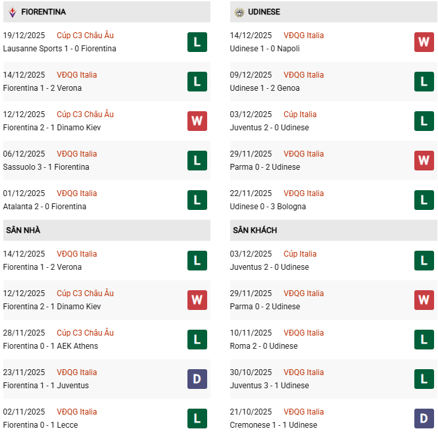Select the SÂN KHÁCH section header
Image resolution: width=438 pixels, height=433 pixels.
coord(255,230)
